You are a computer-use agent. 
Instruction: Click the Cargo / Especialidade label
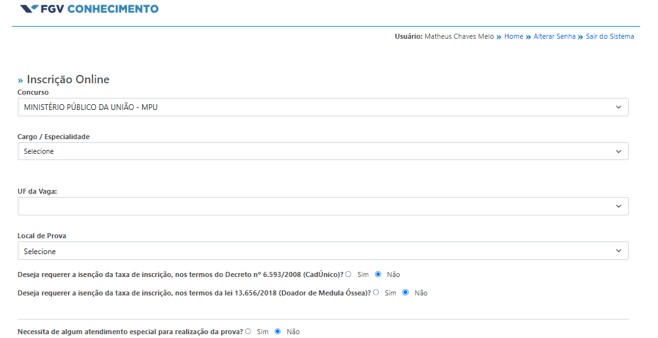pyautogui.click(x=54, y=137)
